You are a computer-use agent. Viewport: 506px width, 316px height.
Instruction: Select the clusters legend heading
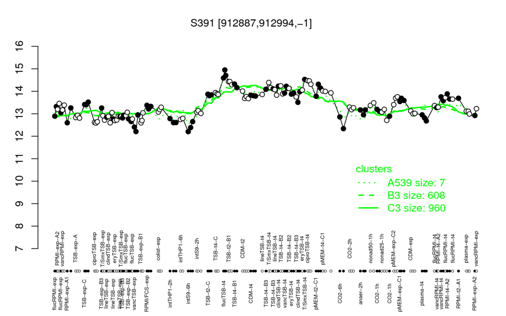(x=374, y=169)
